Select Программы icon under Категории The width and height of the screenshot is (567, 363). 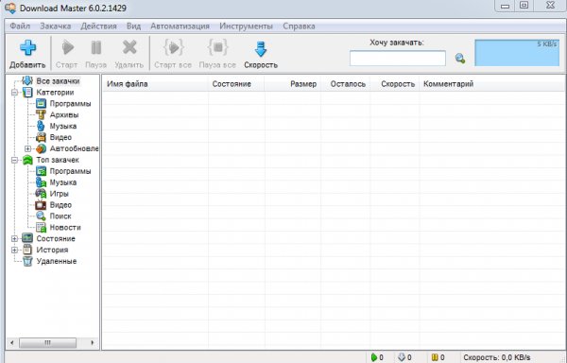[41, 104]
